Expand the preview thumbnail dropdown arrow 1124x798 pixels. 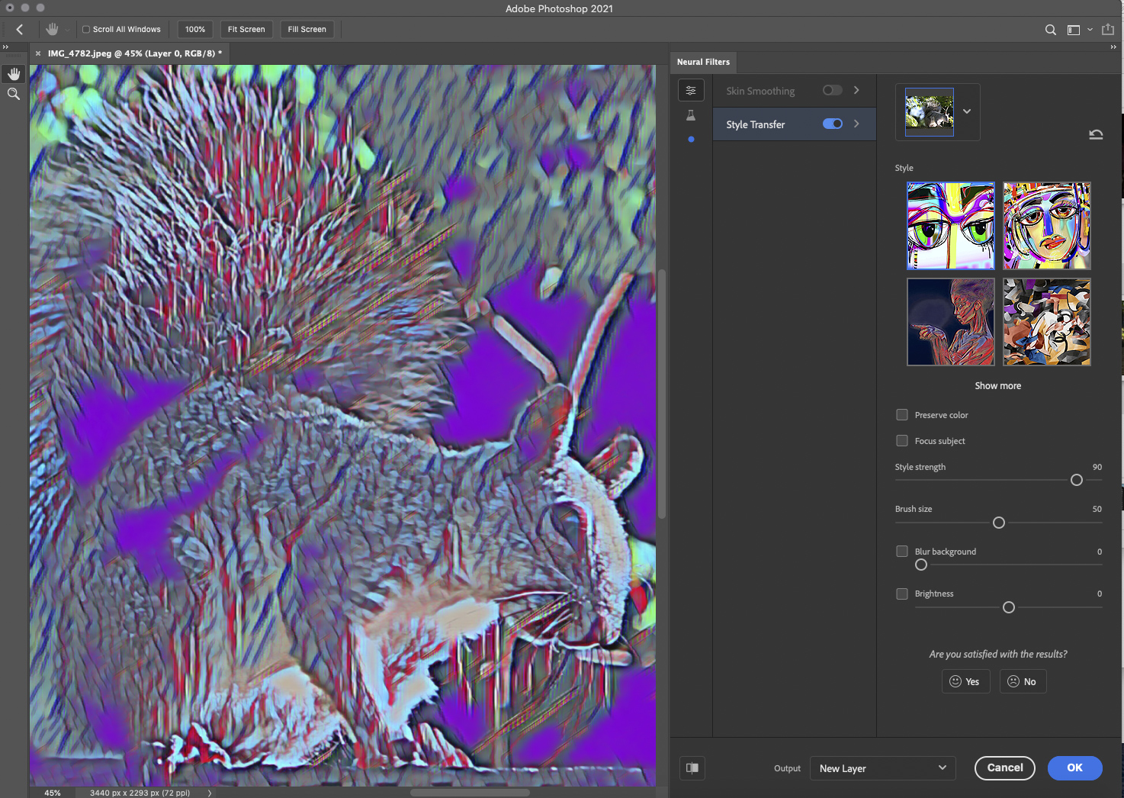pyautogui.click(x=967, y=111)
